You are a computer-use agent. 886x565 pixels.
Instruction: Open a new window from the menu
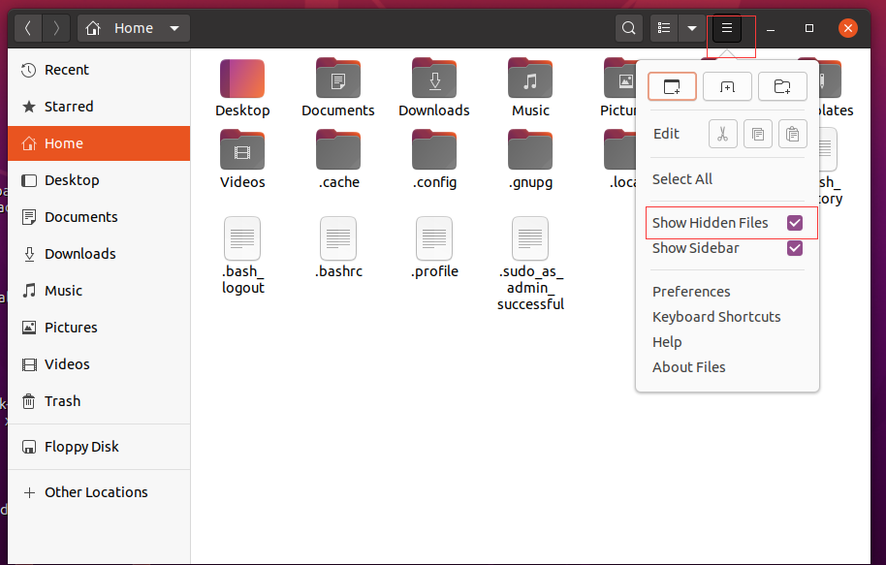point(672,86)
